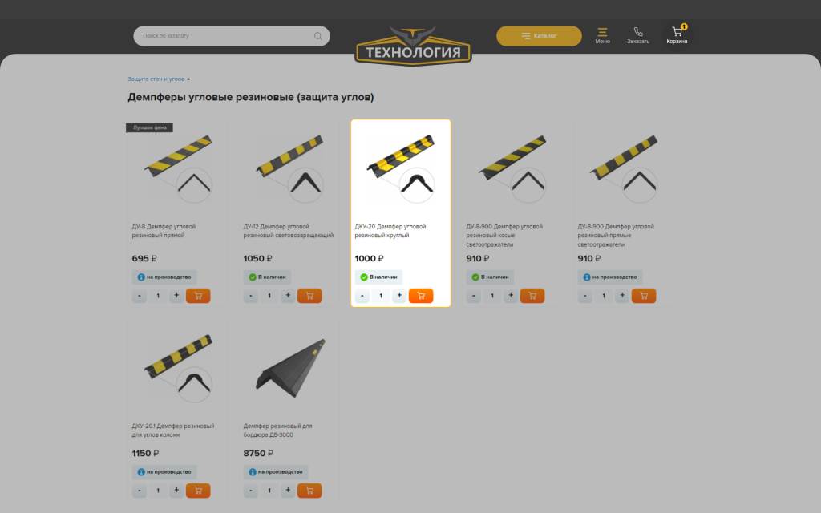
Task: Add ДБ-3000 curb damper to cart
Action: pyautogui.click(x=309, y=491)
